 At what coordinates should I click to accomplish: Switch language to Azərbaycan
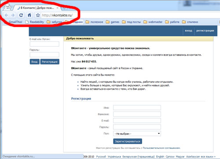point(193,157)
